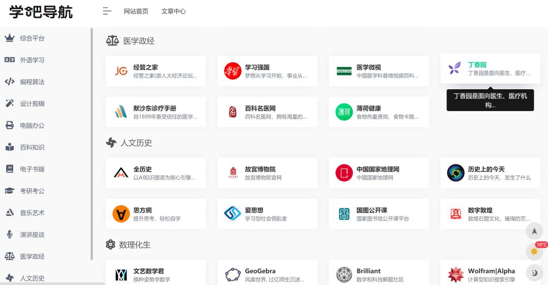Click the description text under 历史上的今天

coord(499,178)
